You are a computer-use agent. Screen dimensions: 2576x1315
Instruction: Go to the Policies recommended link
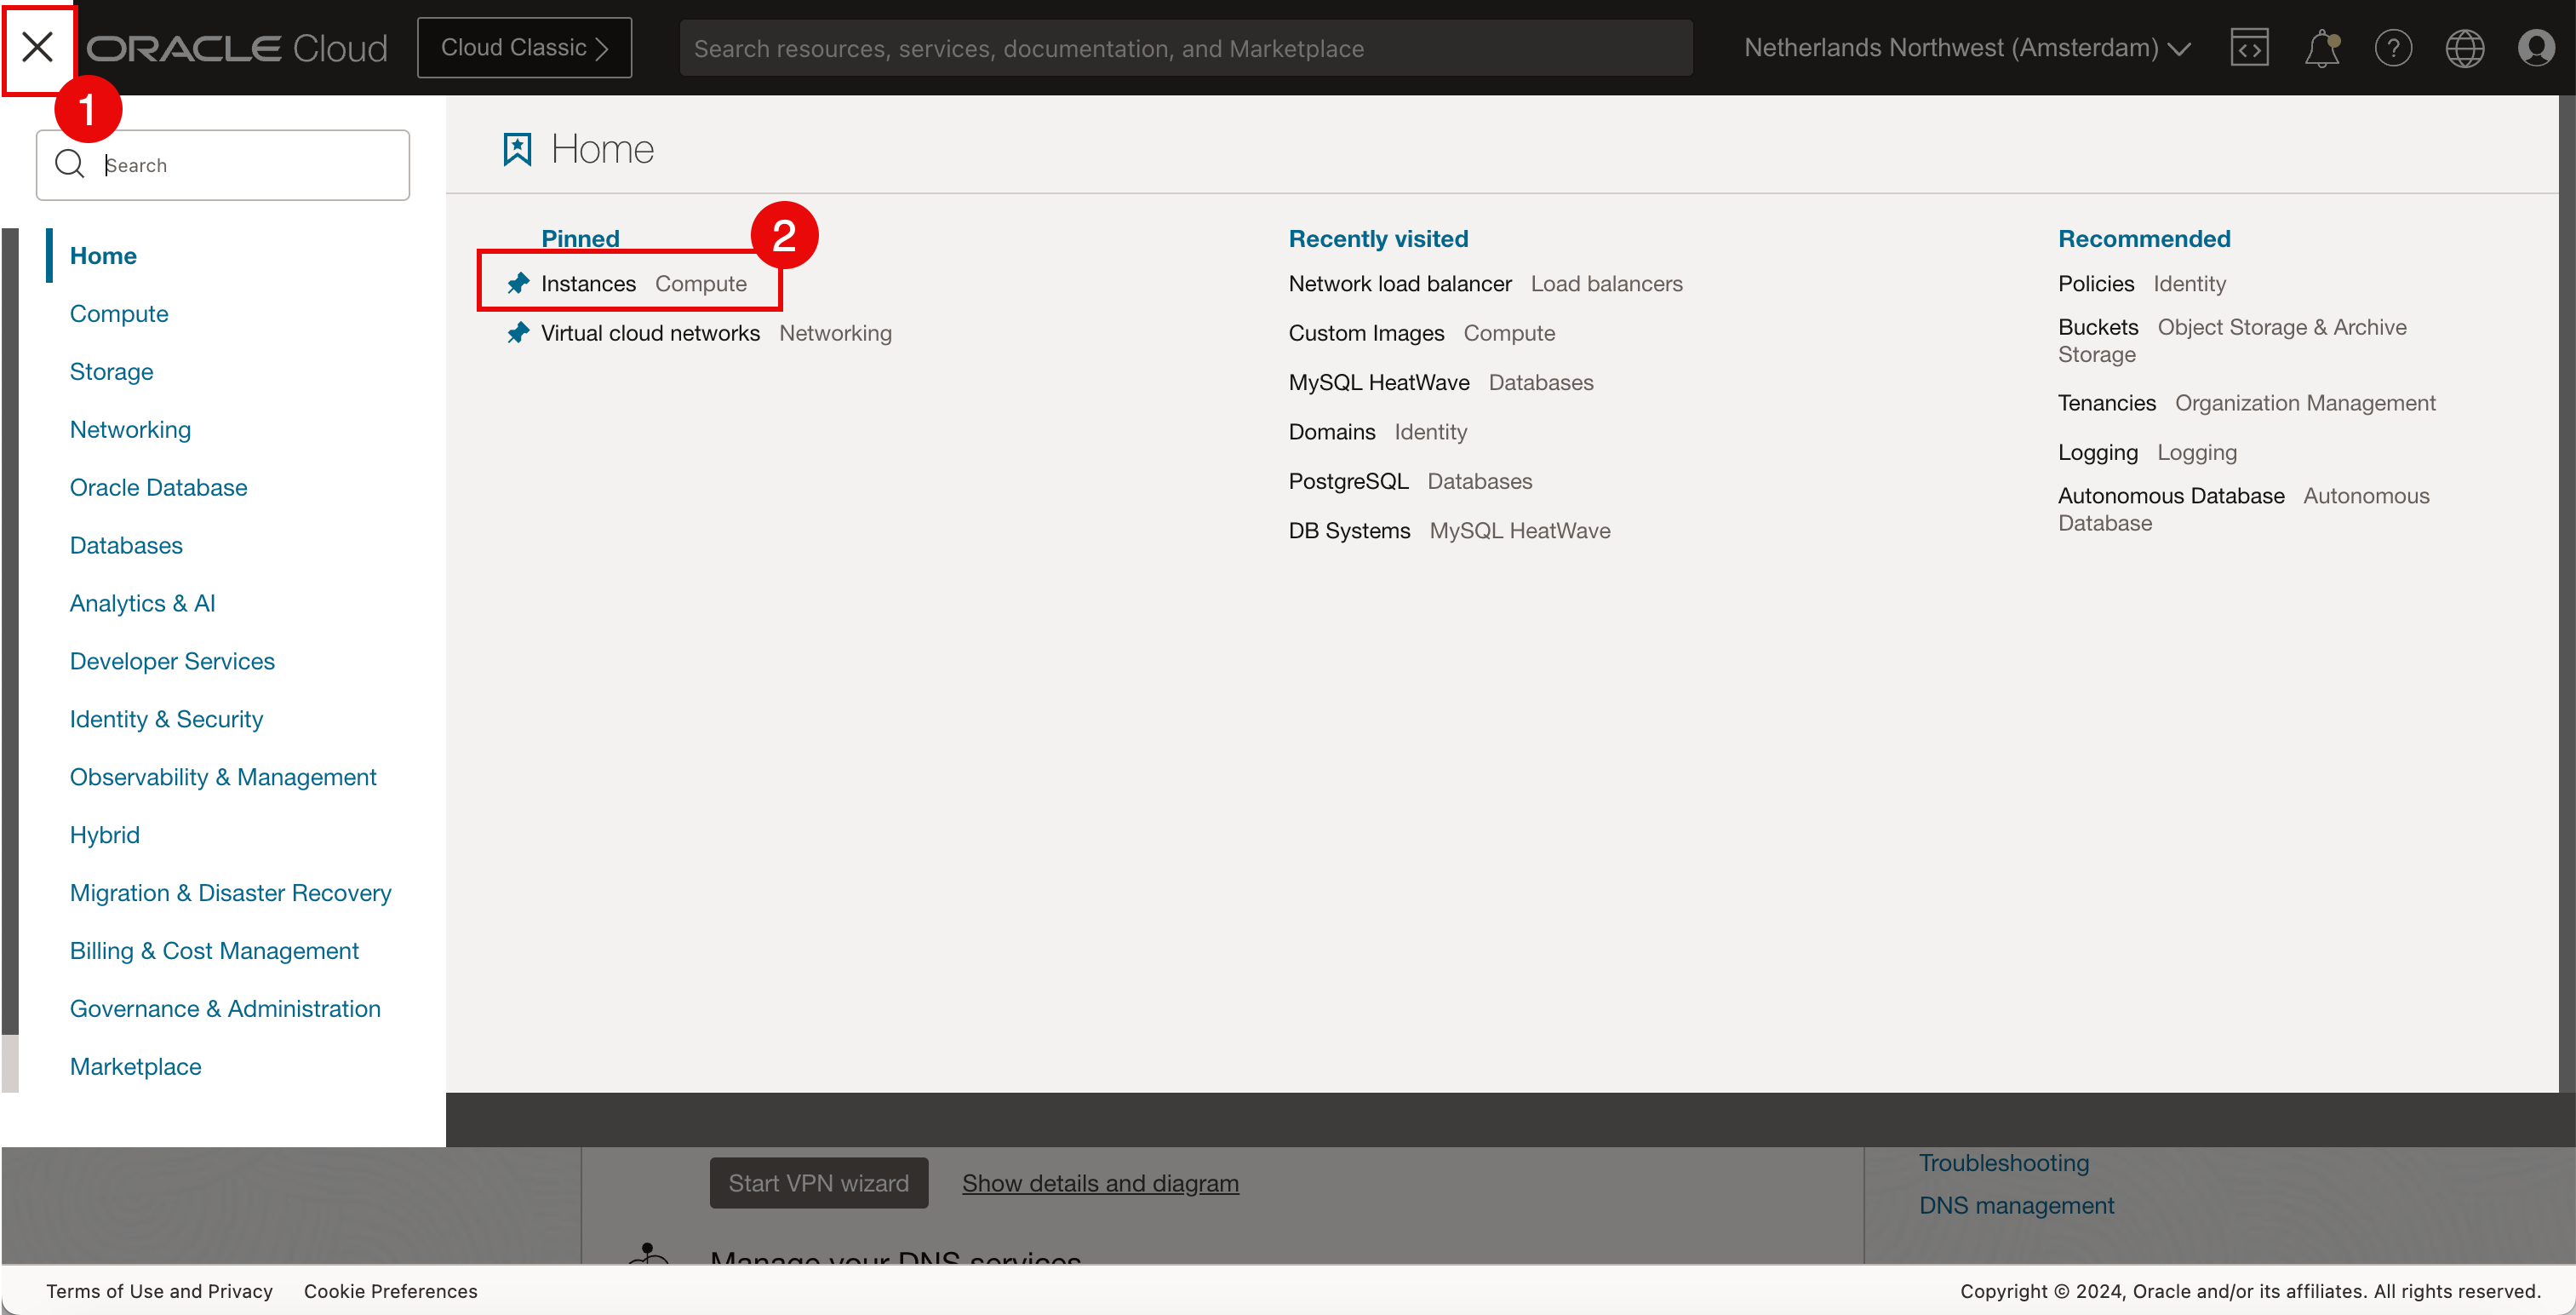[2095, 284]
